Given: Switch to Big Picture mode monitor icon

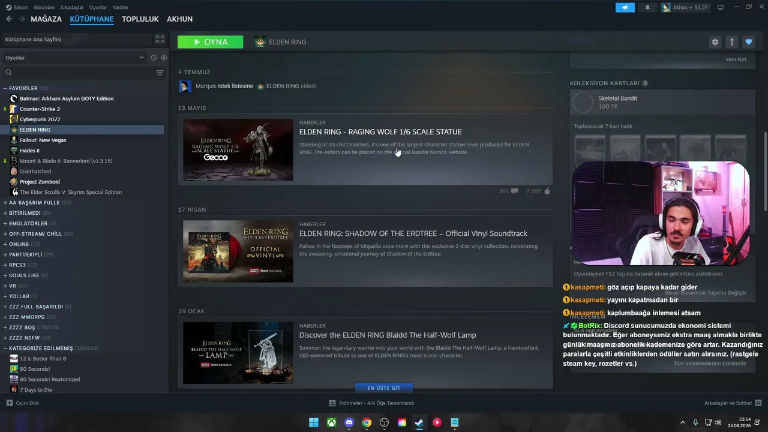Looking at the screenshot, I should coord(720,8).
